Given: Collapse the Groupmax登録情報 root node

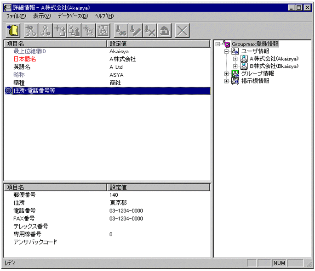Looking at the screenshot, I should coord(218,44).
